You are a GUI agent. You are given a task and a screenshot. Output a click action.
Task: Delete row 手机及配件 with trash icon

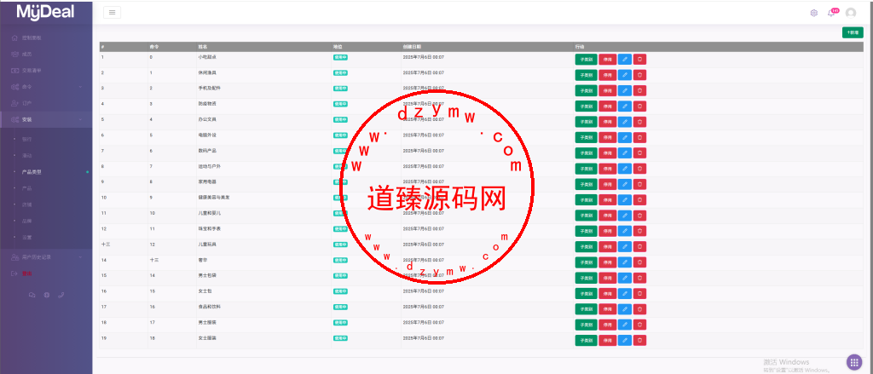tap(639, 90)
